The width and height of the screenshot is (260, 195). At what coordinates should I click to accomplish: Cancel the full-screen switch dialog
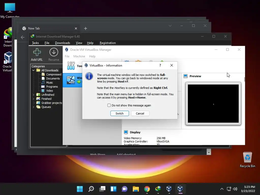tap(140, 113)
